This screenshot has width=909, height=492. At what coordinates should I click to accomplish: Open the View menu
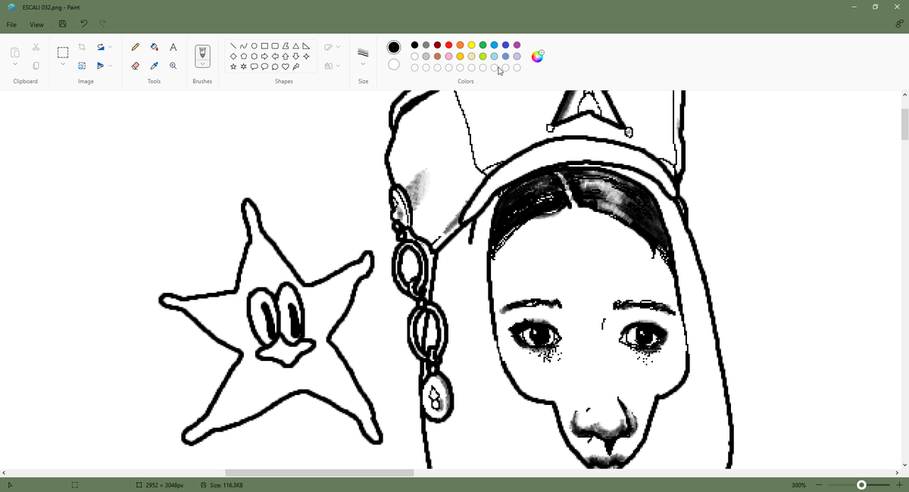(36, 24)
